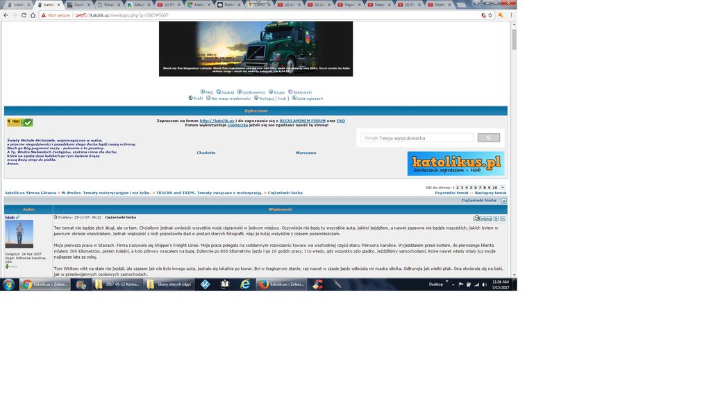The height and width of the screenshot is (399, 711).
Task: Switch to the David browser tab
Action: 78,5
